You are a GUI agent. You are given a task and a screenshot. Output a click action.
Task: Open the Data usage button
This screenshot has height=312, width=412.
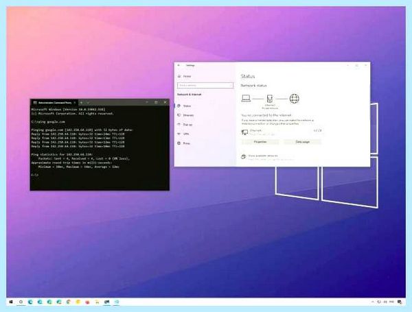click(x=302, y=142)
